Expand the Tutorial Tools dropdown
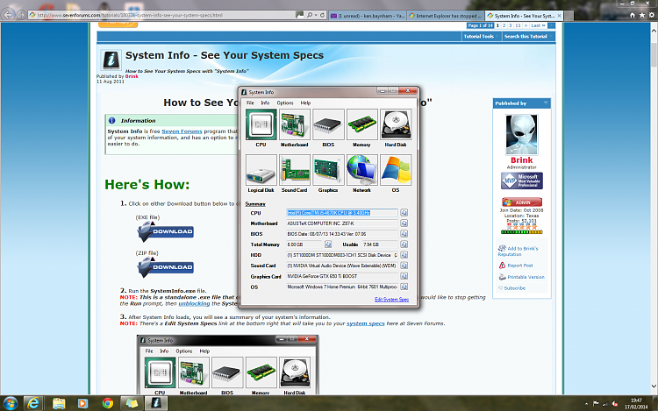658x411 pixels. point(481,37)
